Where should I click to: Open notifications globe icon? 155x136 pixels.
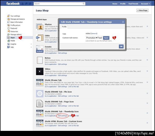pyautogui.click(x=30, y=4)
